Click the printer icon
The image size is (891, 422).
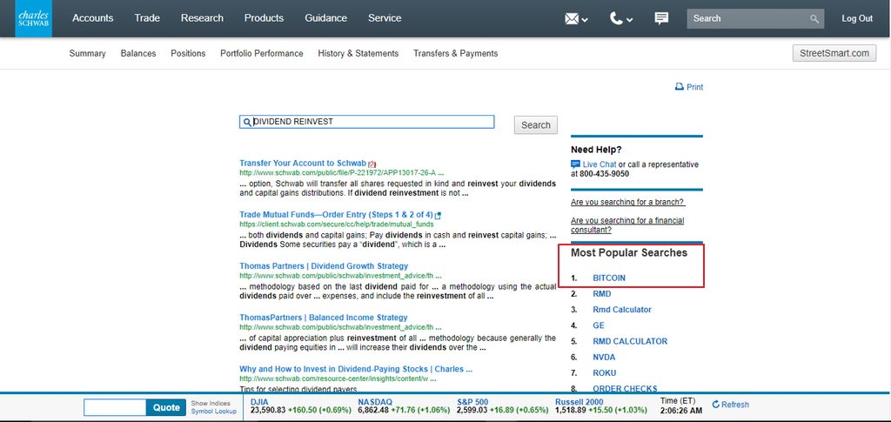[679, 87]
